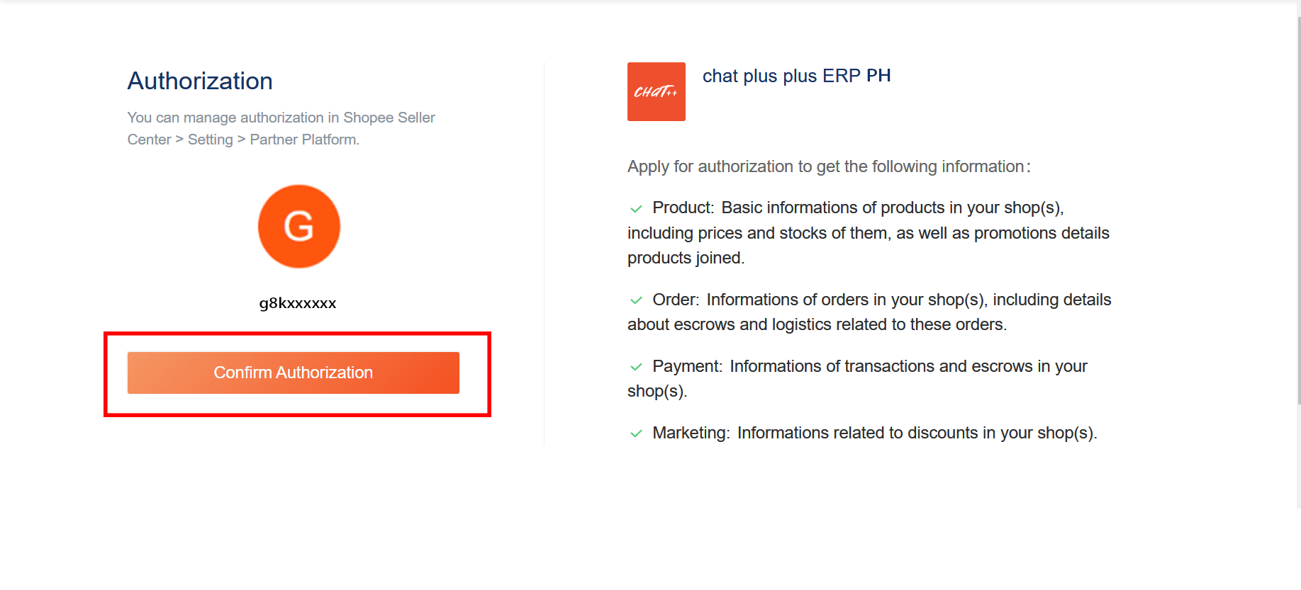Click the CHAT++ app logo icon
The width and height of the screenshot is (1301, 590).
tap(656, 91)
